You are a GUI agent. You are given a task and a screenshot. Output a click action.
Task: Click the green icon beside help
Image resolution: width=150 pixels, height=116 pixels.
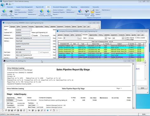[10, 4]
